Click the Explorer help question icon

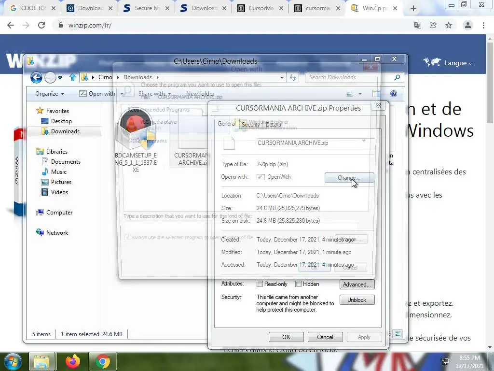pos(394,94)
